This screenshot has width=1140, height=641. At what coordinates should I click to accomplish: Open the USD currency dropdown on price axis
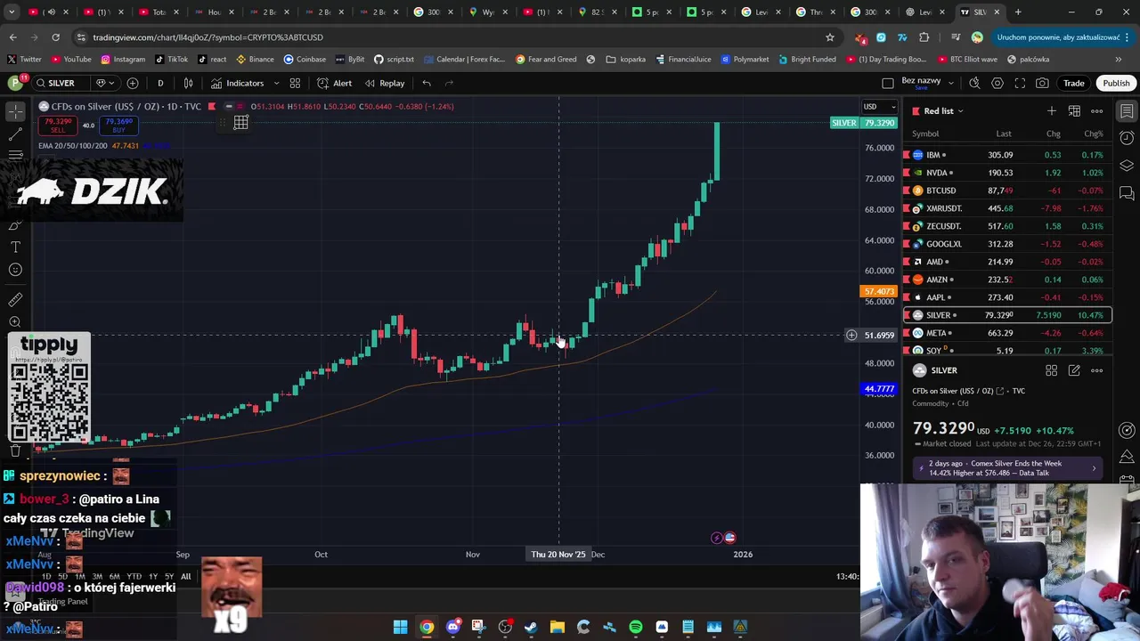coord(878,107)
